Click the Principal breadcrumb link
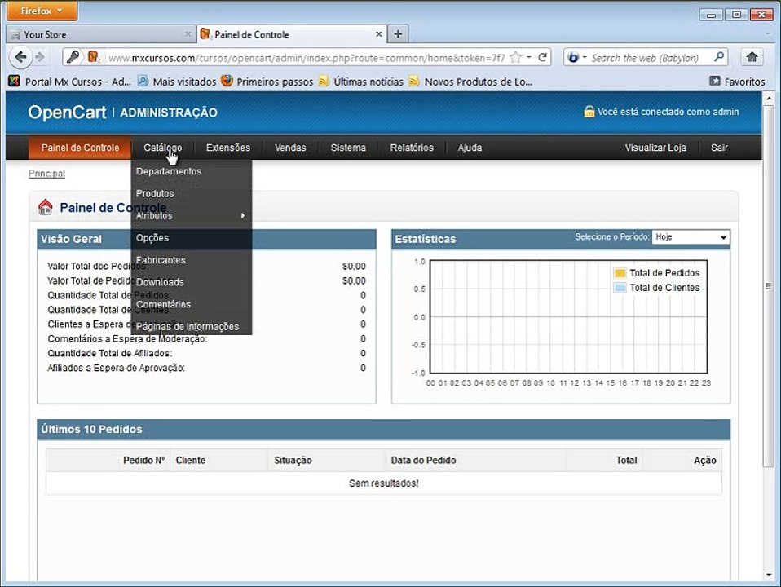Viewport: 781px width, 587px height. coord(46,174)
